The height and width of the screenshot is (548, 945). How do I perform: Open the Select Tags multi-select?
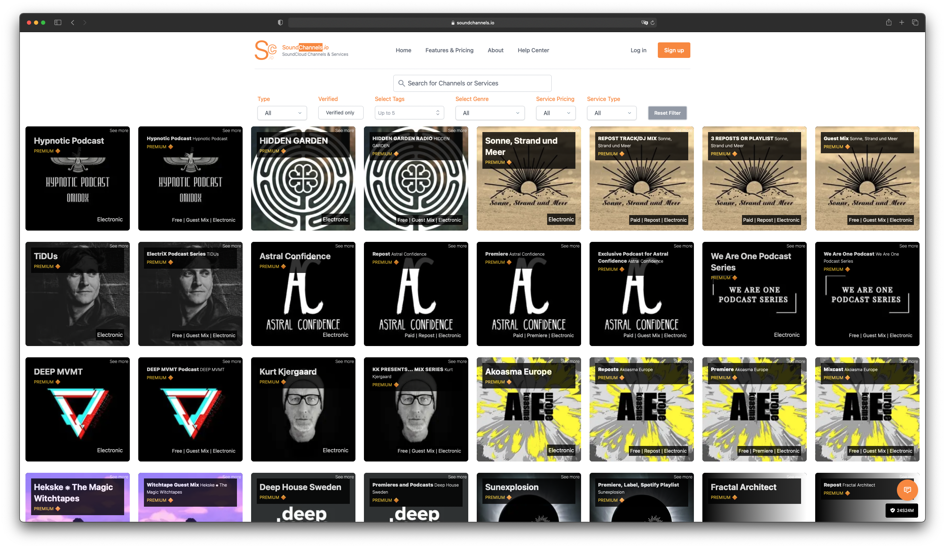[x=409, y=113]
